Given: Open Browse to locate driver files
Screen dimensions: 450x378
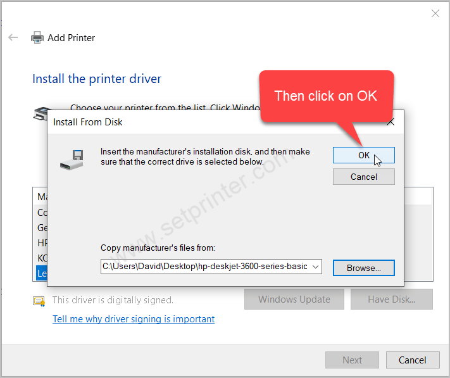Looking at the screenshot, I should [x=364, y=268].
